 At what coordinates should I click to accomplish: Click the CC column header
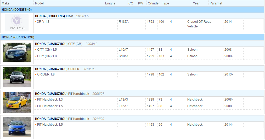click(x=131, y=3)
